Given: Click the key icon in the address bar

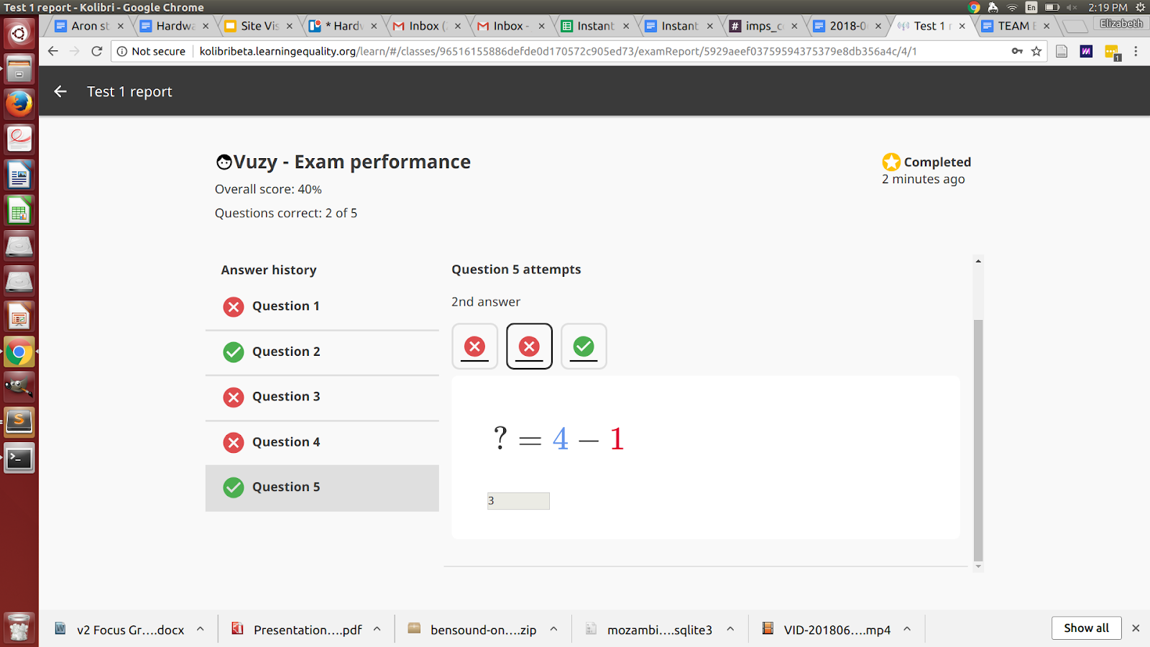Looking at the screenshot, I should pos(1017,51).
